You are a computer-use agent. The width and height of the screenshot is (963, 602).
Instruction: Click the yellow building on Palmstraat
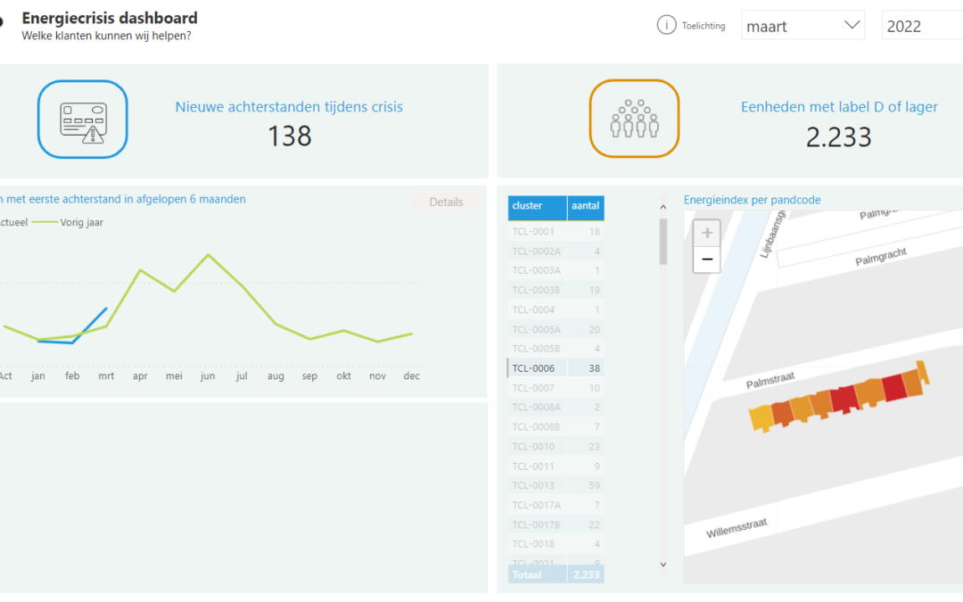pyautogui.click(x=761, y=417)
